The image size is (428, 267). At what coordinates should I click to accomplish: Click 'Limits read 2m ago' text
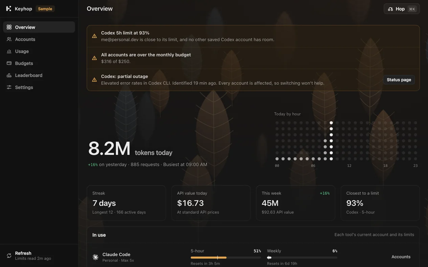coord(33,259)
